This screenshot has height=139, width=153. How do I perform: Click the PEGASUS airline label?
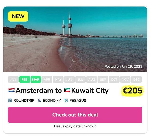[x=78, y=100]
